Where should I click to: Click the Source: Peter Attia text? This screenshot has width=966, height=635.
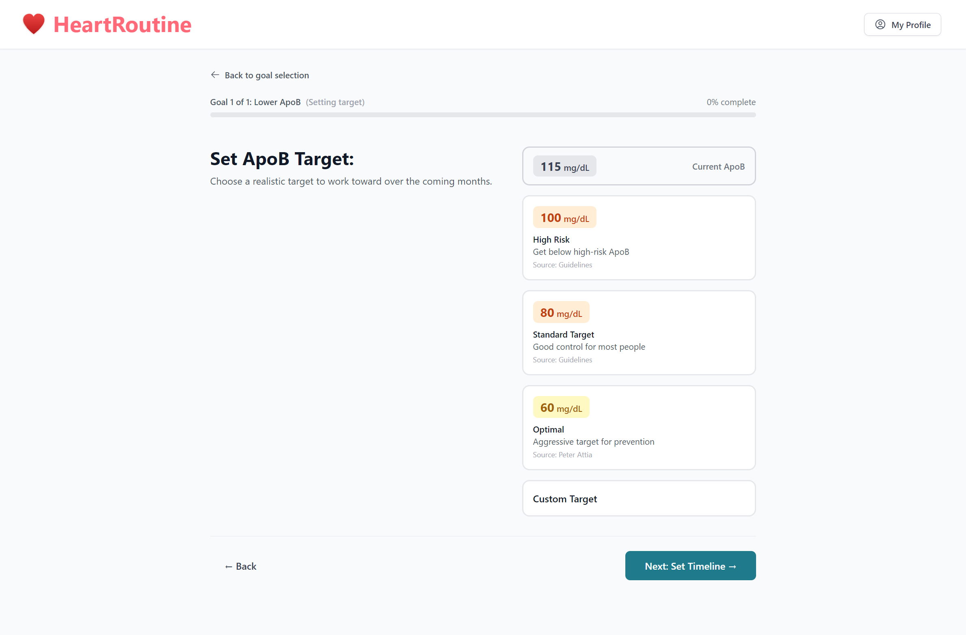tap(562, 454)
